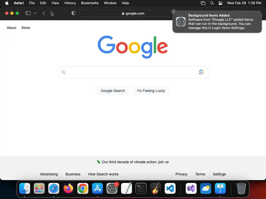Expand the tab group dropdown arrow
This screenshot has height=199, width=266.
click(x=35, y=13)
